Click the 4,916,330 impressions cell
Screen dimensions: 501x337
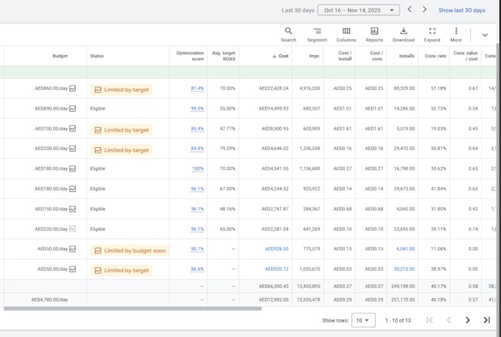[309, 88]
